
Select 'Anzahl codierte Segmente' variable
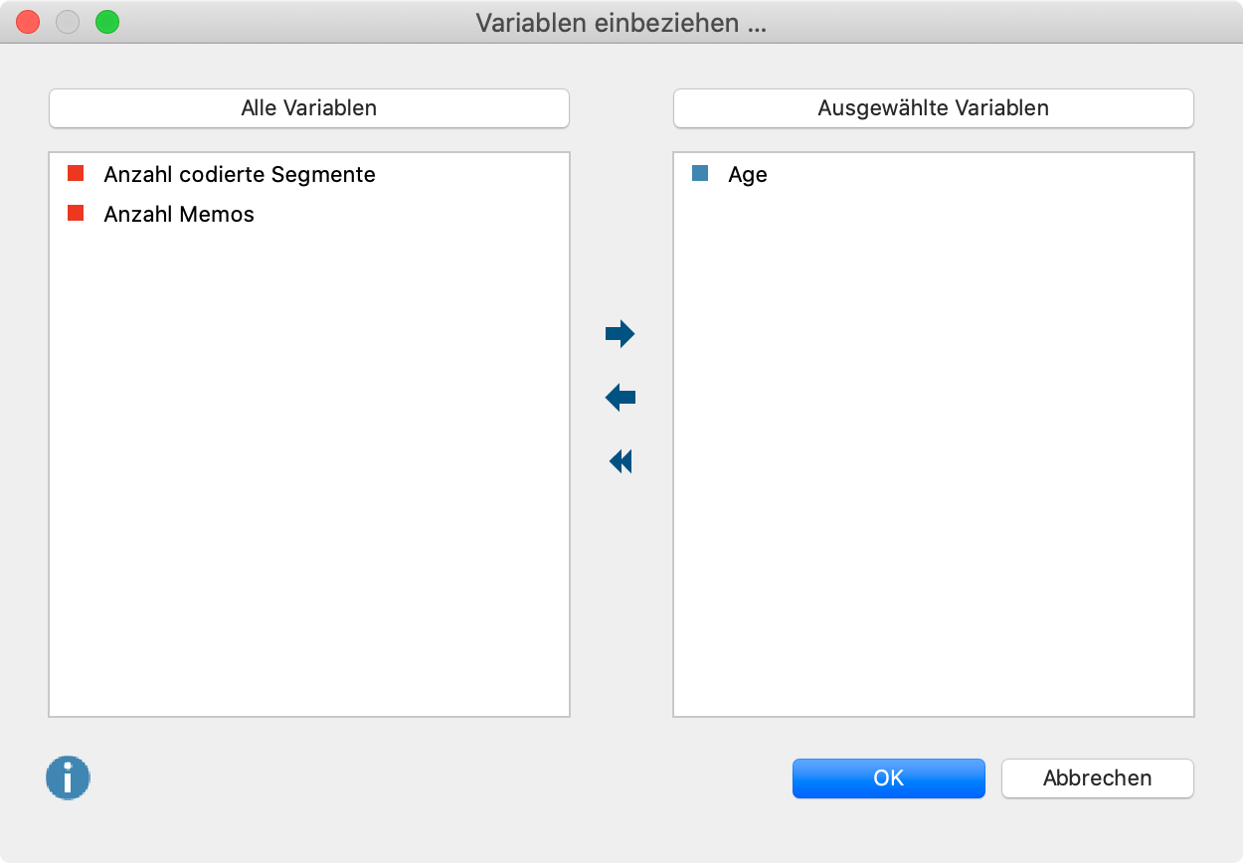coord(240,175)
